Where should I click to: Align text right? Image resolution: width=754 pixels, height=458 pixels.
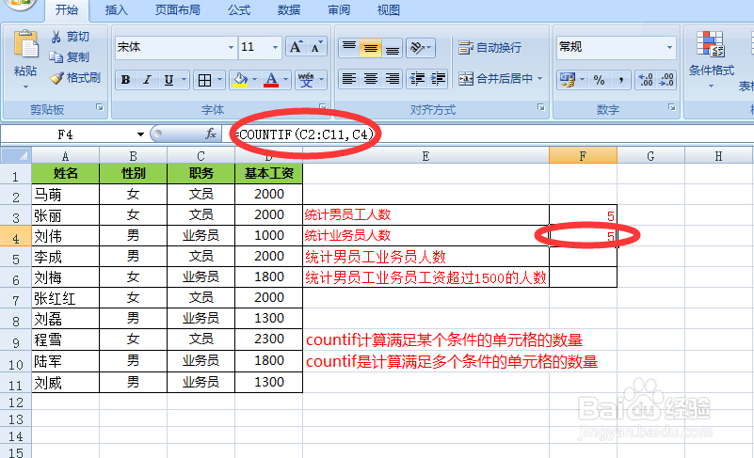(x=393, y=79)
